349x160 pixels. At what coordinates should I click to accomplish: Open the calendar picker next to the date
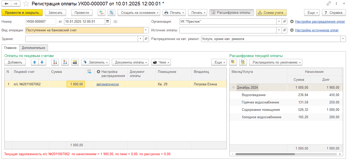108,22
